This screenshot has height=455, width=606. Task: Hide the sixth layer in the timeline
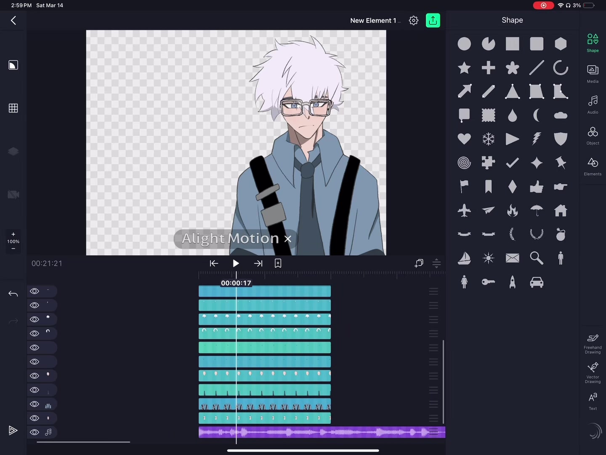tap(35, 361)
